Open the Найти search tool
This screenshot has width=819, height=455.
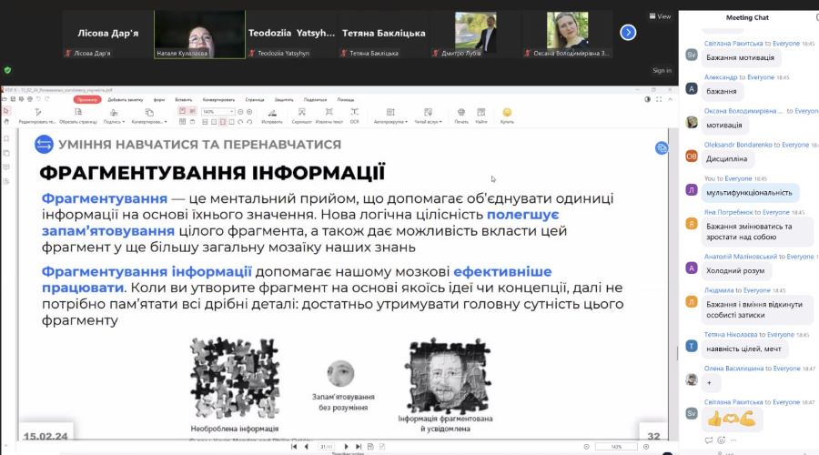(481, 115)
